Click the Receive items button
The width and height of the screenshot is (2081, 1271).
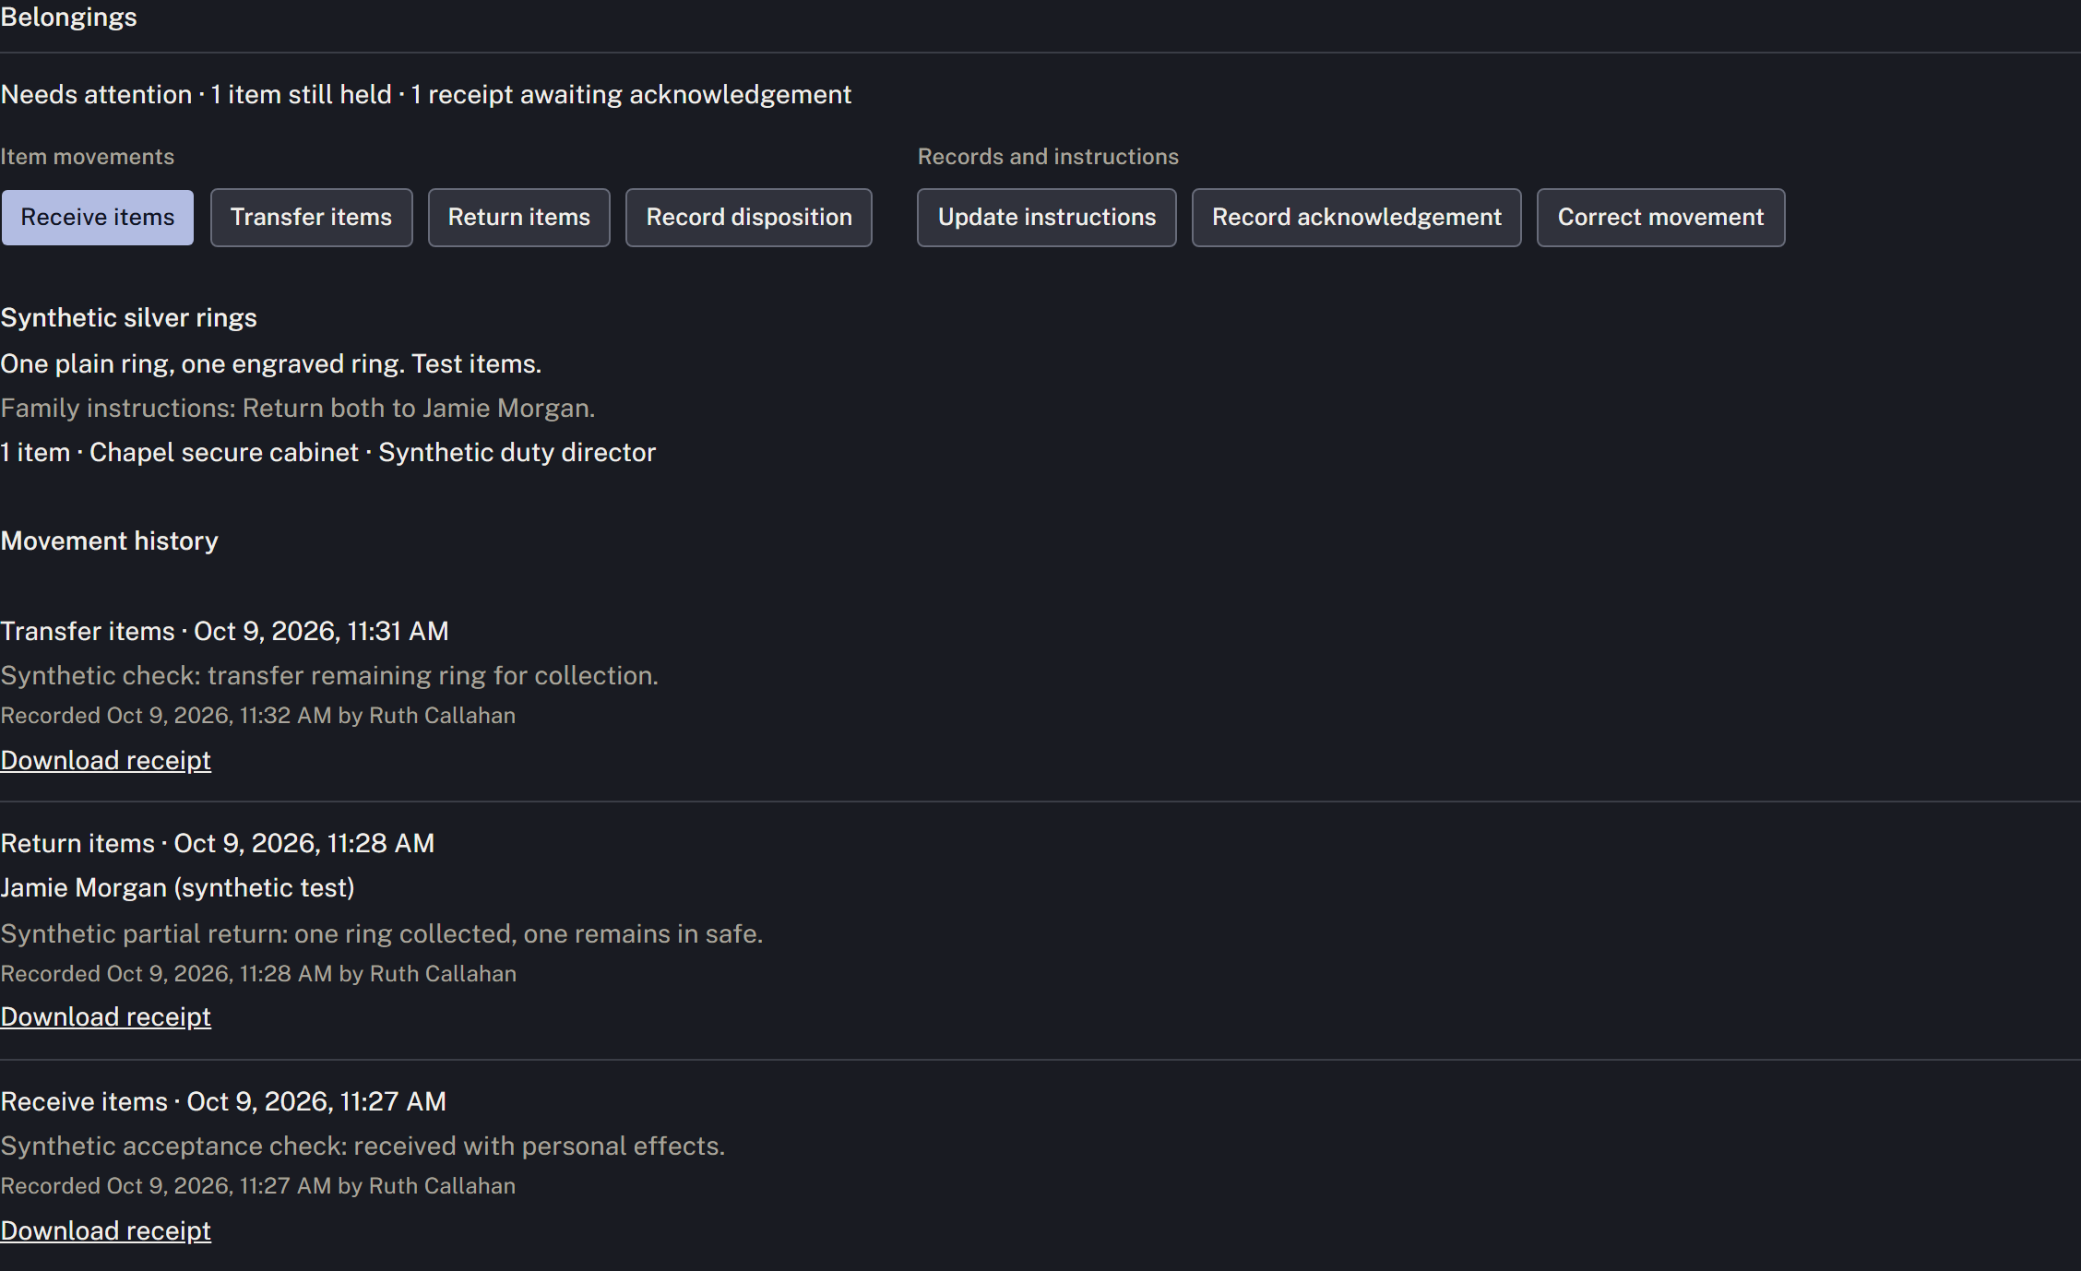point(98,218)
